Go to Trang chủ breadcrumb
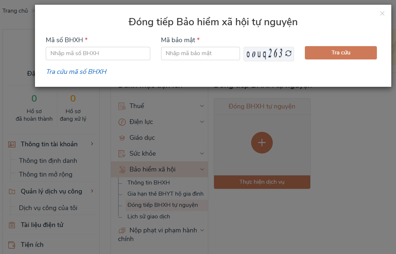This screenshot has width=396, height=254. pyautogui.click(x=15, y=11)
